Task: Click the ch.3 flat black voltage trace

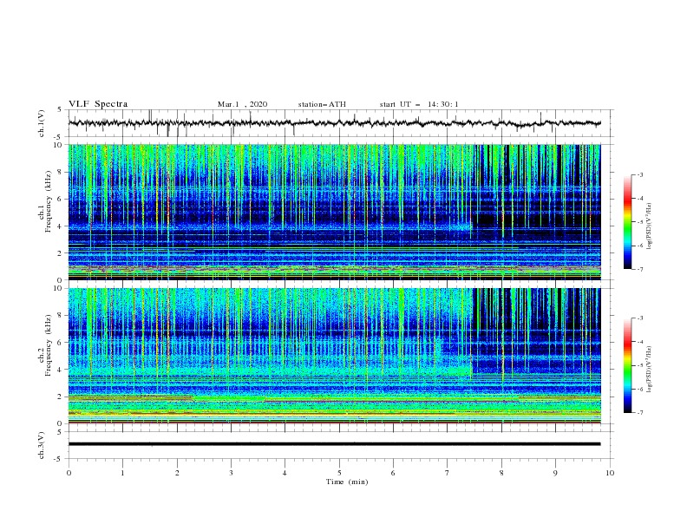Action: point(334,444)
